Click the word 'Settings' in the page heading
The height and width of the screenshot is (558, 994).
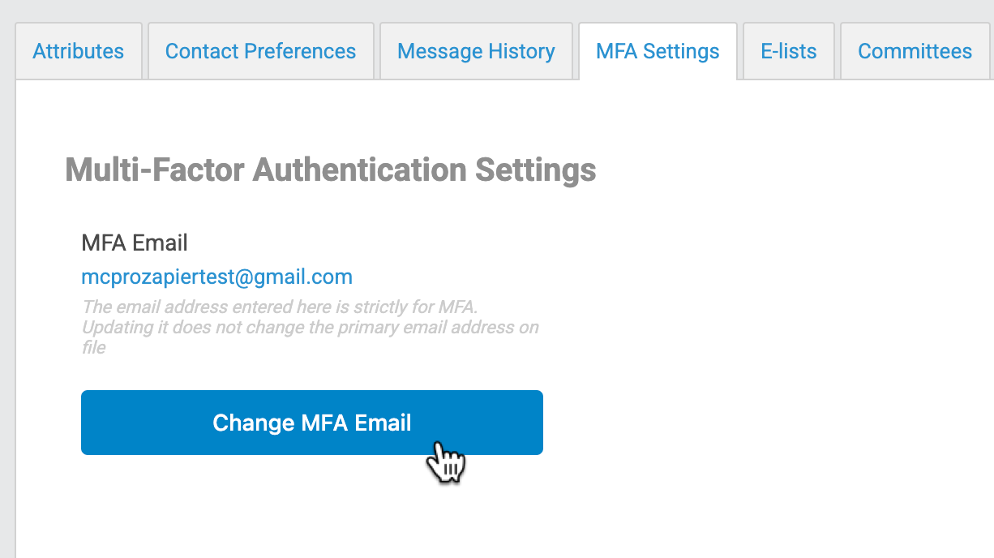[x=535, y=171]
